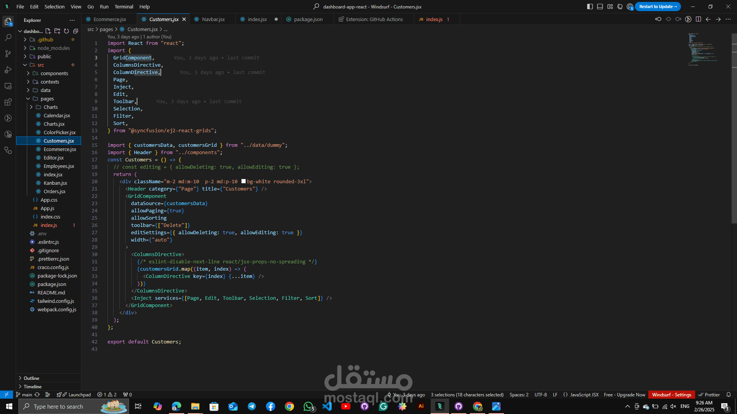Split the editor to the right

[698, 19]
